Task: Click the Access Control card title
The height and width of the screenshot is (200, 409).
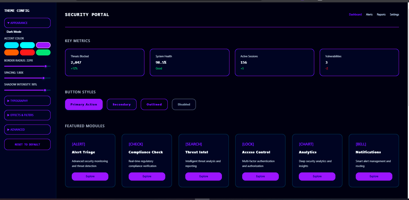Action: tap(256, 152)
